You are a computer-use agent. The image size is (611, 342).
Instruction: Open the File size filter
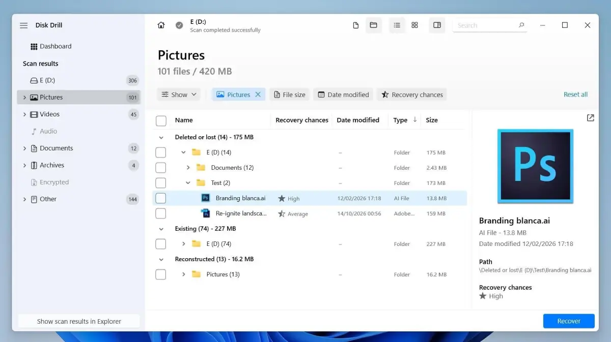(289, 95)
